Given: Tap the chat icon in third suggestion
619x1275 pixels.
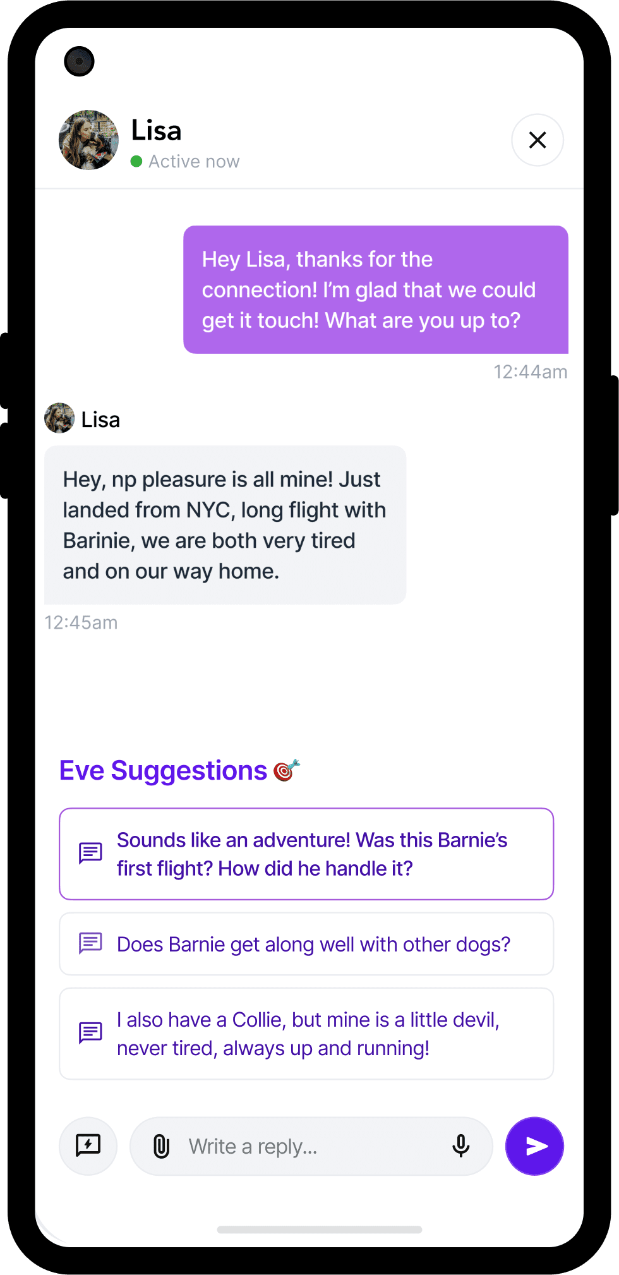Looking at the screenshot, I should click(x=90, y=1034).
